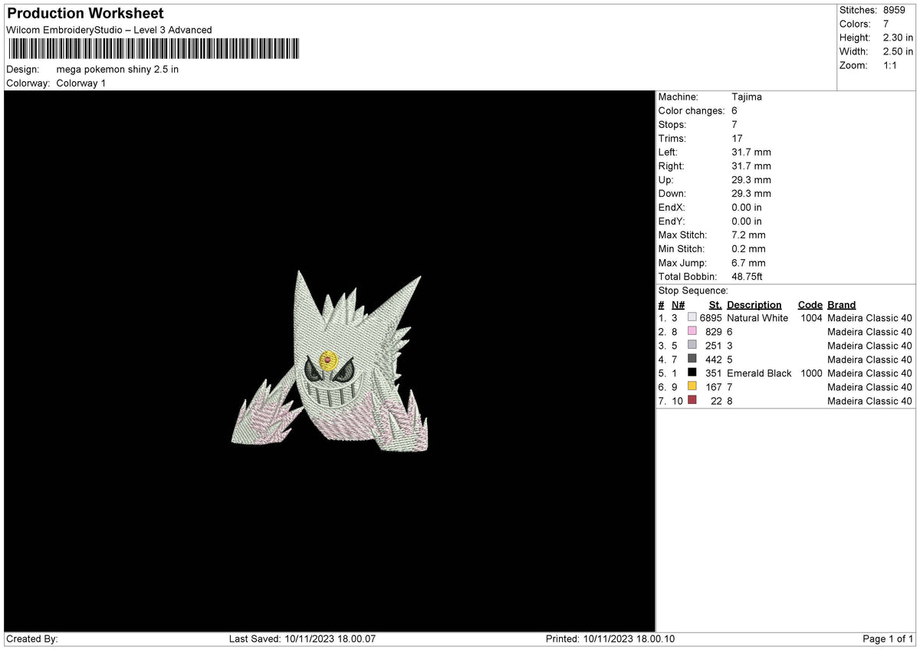Click 'Page 1 of 1' in footer
Screen dimensions: 920x650
click(888, 639)
